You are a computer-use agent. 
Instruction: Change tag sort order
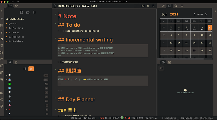pyautogui.click(x=25, y=69)
